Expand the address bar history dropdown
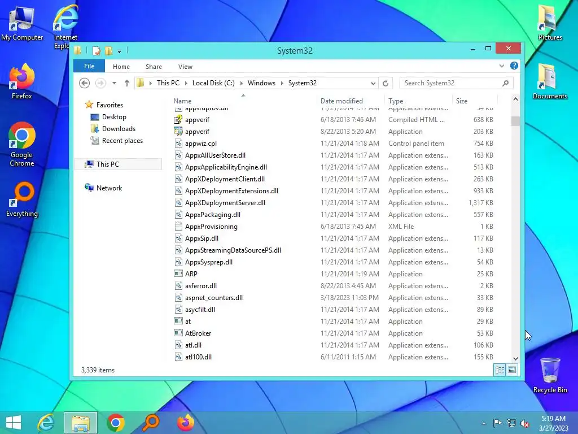The image size is (578, 434). point(373,84)
